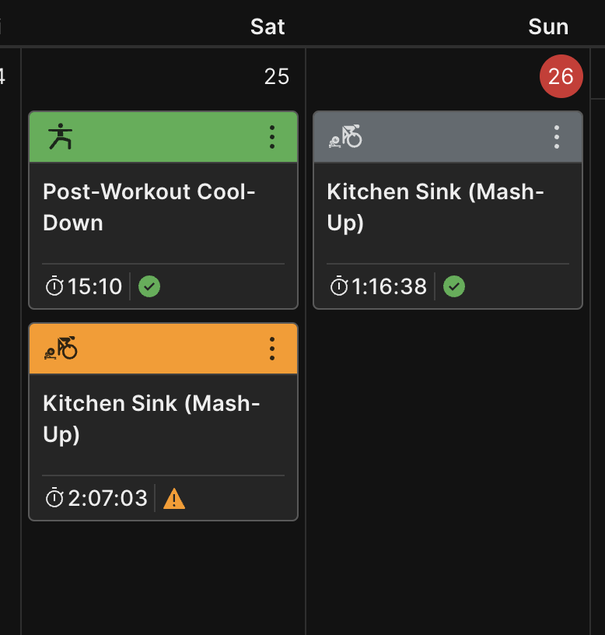Click the Sat column header
The image size is (605, 635).
tap(268, 26)
